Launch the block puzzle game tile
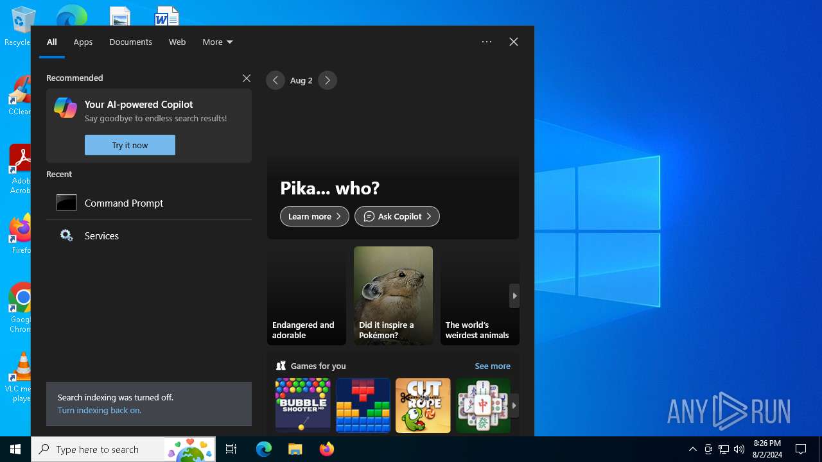This screenshot has width=822, height=462. [363, 405]
